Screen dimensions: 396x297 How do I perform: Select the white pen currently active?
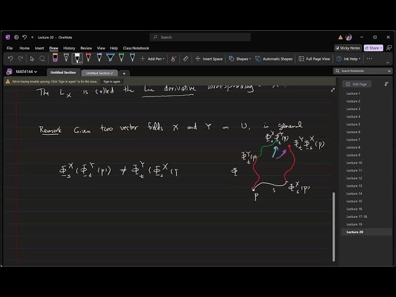click(77, 58)
